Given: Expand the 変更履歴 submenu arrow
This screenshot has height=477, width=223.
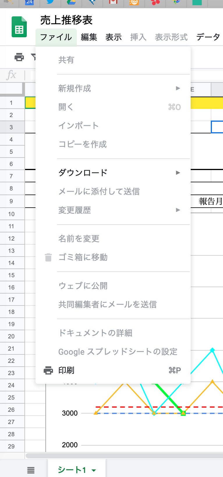Looking at the screenshot, I should (x=178, y=210).
